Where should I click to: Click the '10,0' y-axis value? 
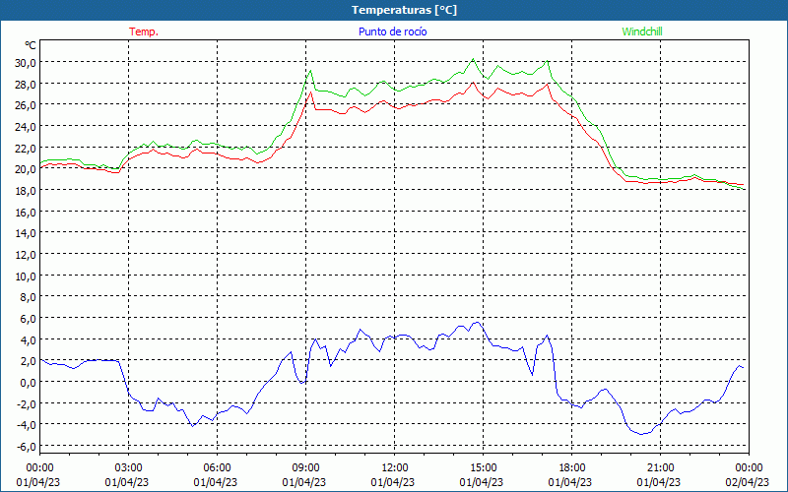[26, 277]
